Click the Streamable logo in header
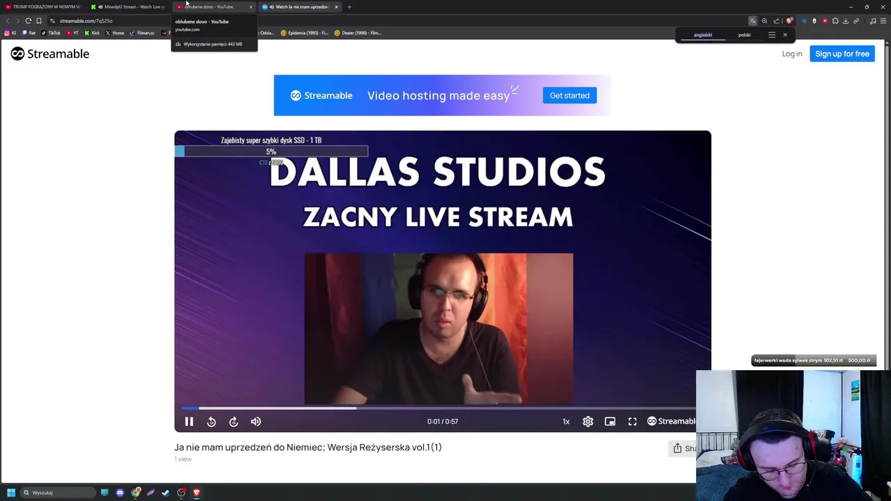 [50, 54]
